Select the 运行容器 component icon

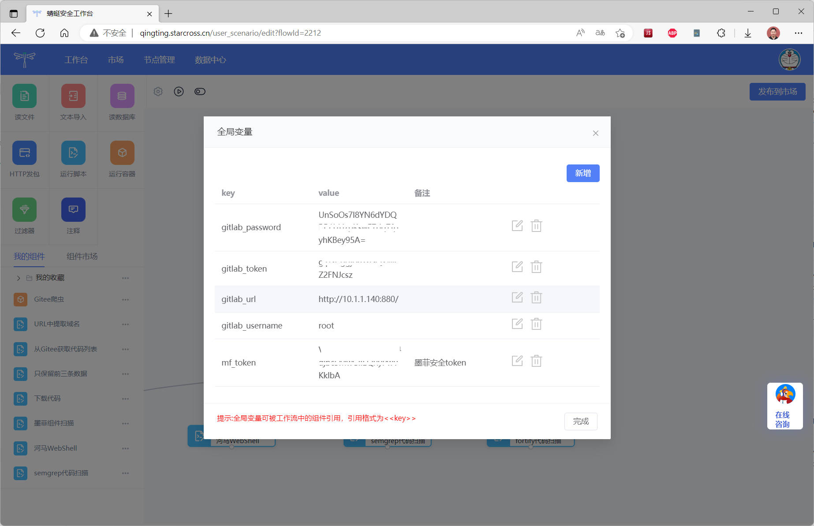[121, 153]
